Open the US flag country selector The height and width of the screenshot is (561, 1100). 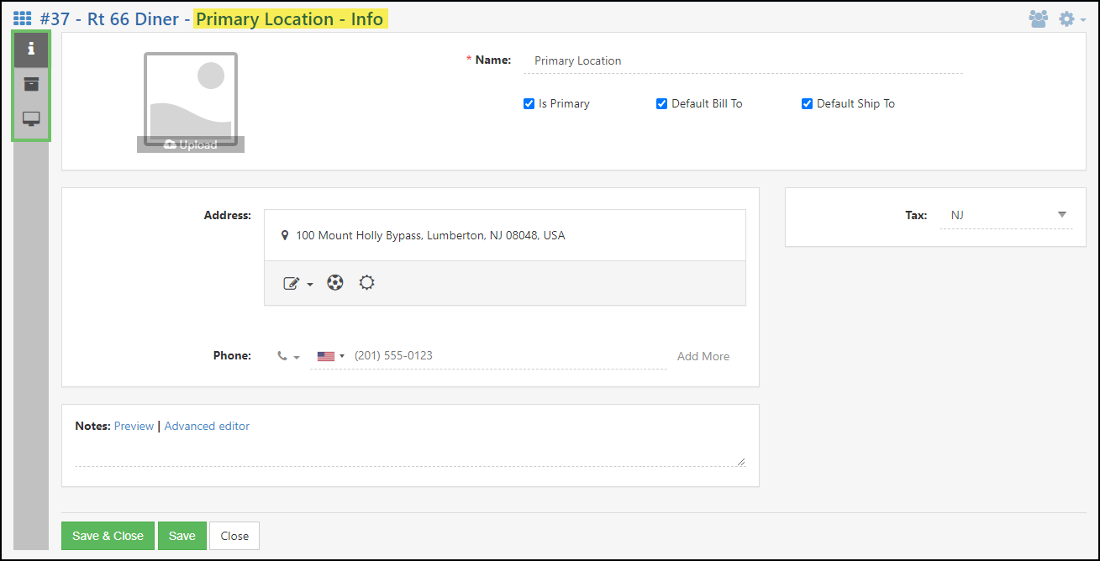[331, 356]
